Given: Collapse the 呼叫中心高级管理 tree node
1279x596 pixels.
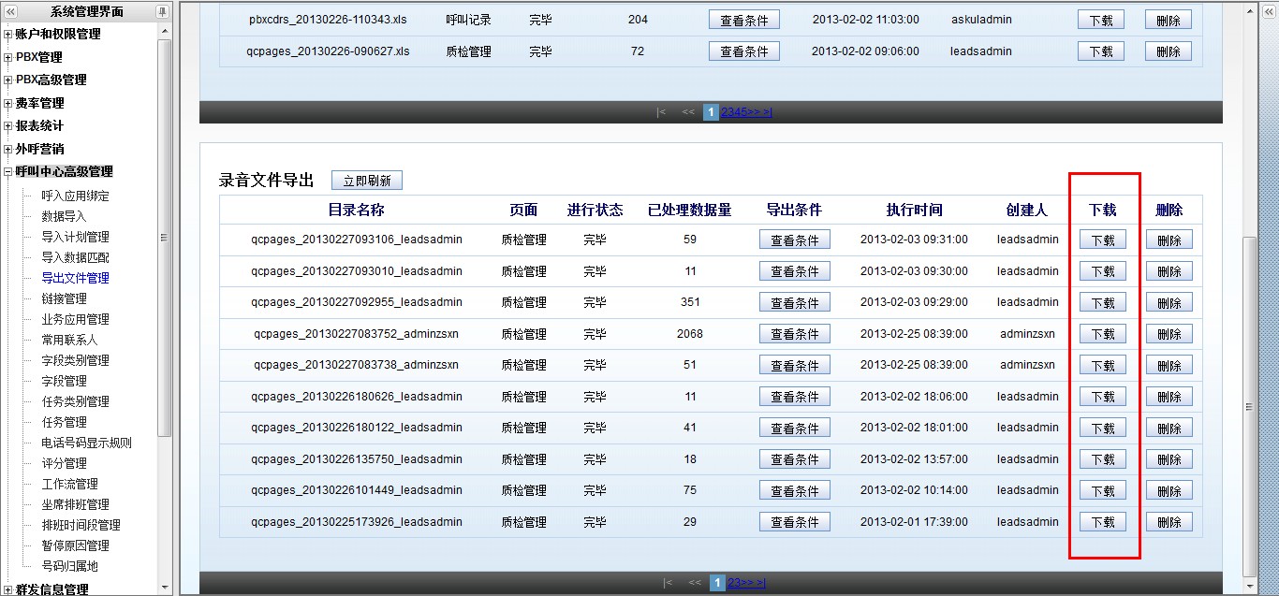Looking at the screenshot, I should tap(7, 172).
